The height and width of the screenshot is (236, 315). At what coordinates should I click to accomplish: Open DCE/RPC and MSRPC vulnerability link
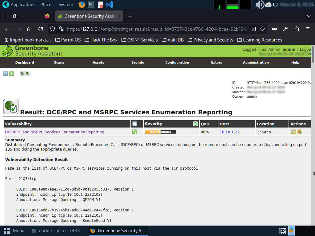pos(54,132)
